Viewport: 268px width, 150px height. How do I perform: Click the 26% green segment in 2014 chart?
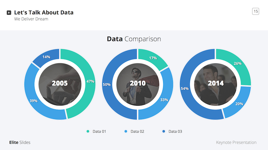point(236,64)
